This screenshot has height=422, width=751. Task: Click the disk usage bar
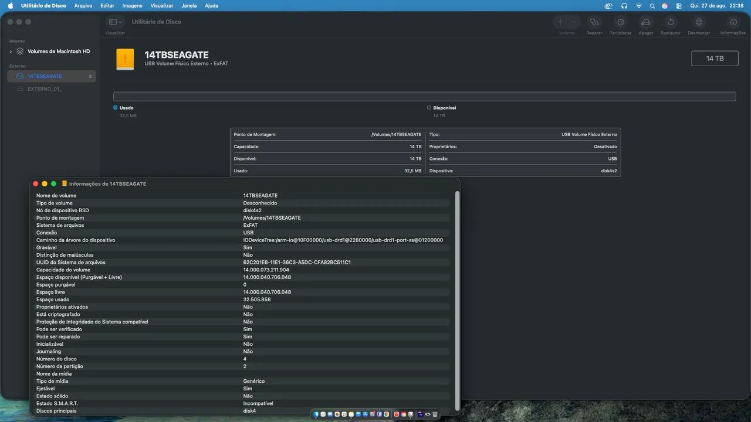point(424,97)
